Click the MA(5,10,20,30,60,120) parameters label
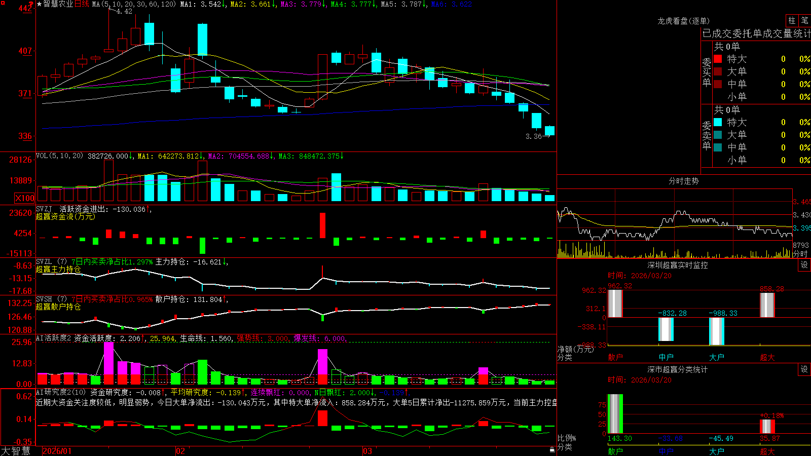Image resolution: width=811 pixels, height=456 pixels. (134, 4)
